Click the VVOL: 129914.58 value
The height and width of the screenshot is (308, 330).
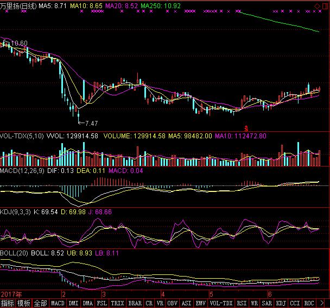pyautogui.click(x=72, y=136)
